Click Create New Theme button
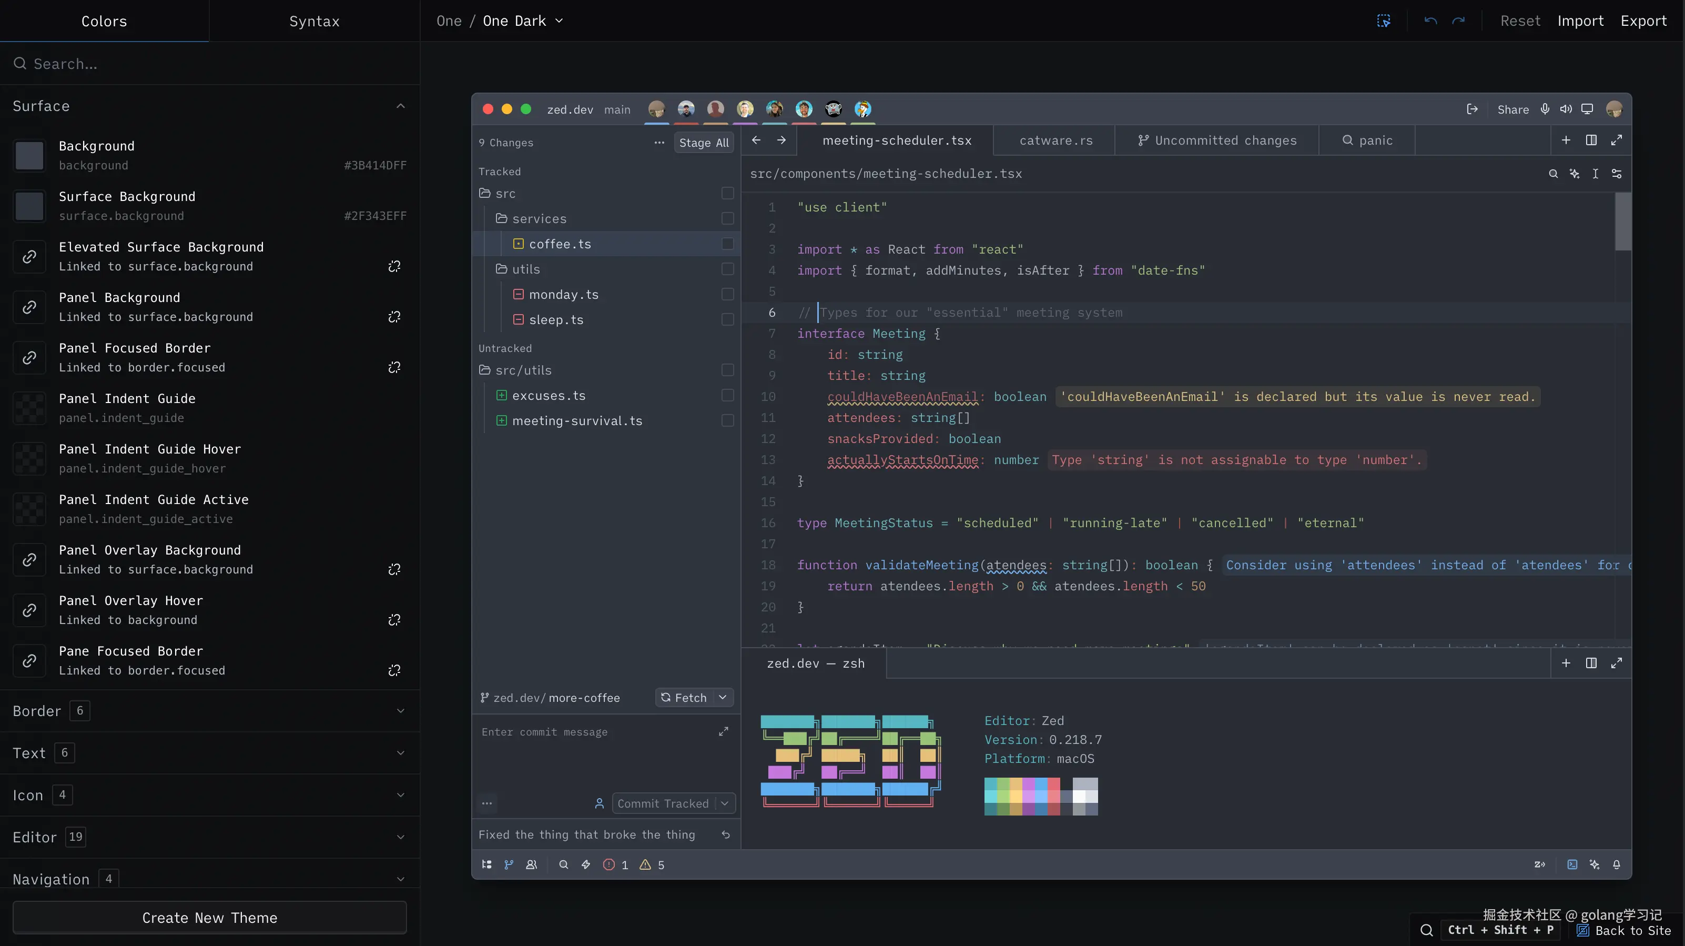The image size is (1685, 946). coord(209,918)
